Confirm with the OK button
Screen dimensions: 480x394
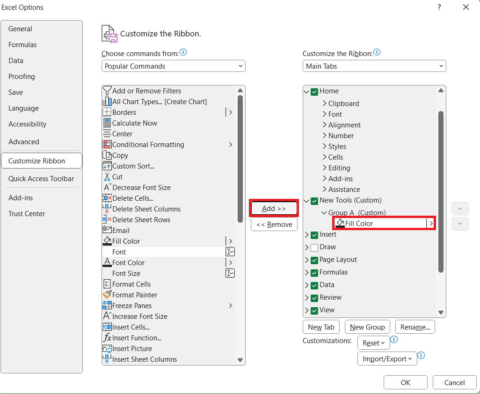coord(406,383)
